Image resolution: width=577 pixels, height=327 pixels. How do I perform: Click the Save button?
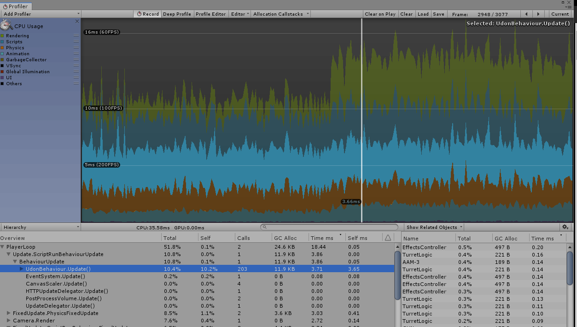439,14
